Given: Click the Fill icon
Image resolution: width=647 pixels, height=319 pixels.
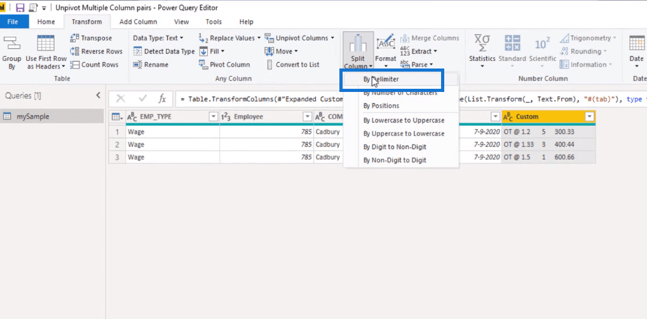Looking at the screenshot, I should [203, 51].
